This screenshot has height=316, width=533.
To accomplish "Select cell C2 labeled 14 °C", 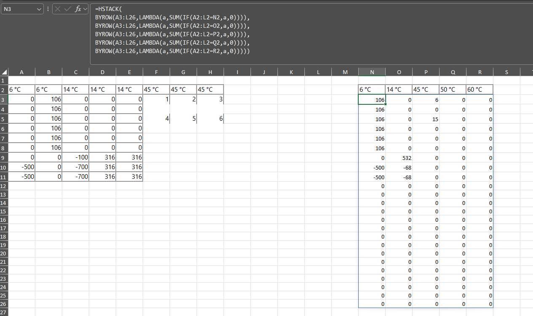I will [75, 90].
